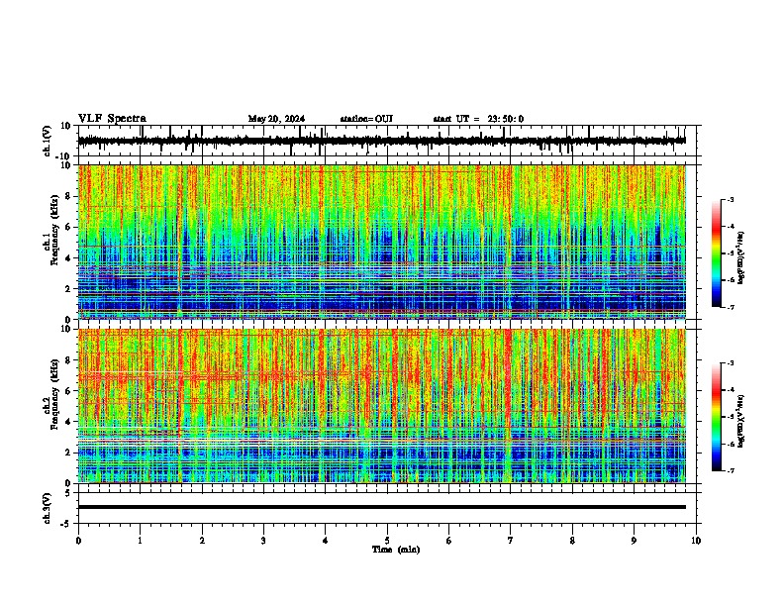Click time axis tick label "10"
The width and height of the screenshot is (784, 606).
696,541
